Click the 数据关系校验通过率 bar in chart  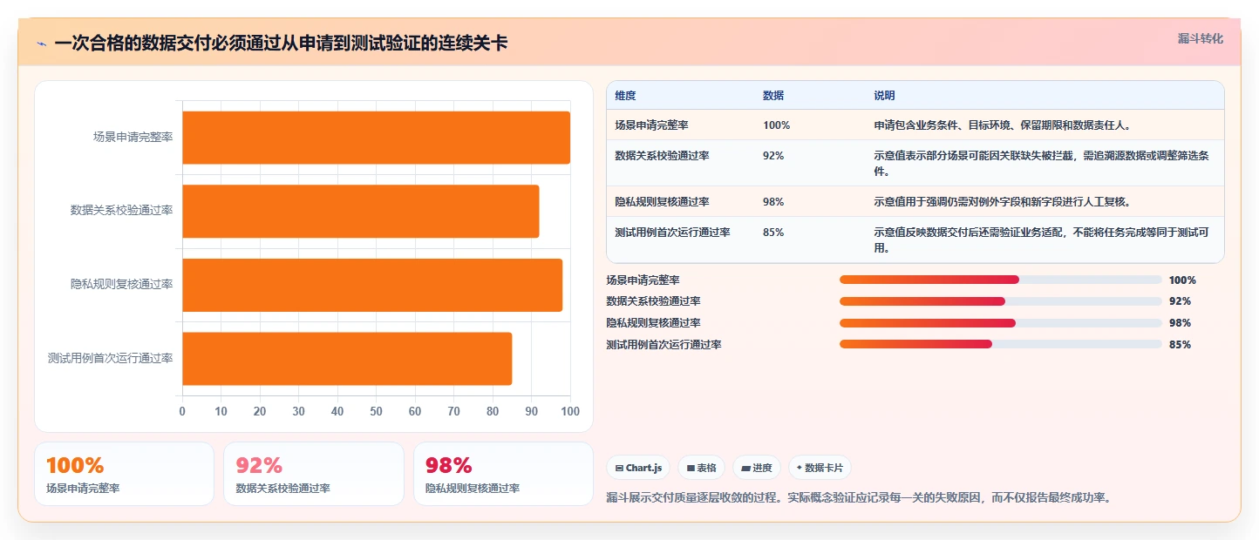pyautogui.click(x=360, y=211)
